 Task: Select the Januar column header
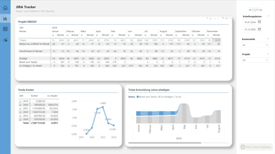point(55,31)
